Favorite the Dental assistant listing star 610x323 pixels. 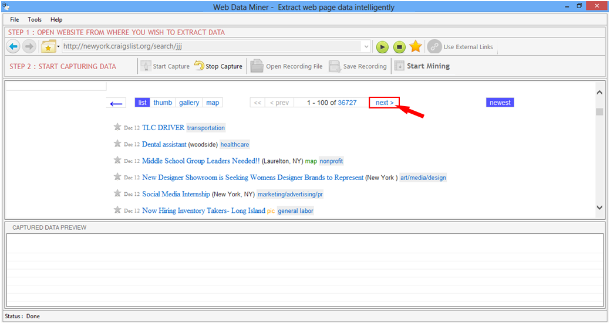pyautogui.click(x=117, y=144)
